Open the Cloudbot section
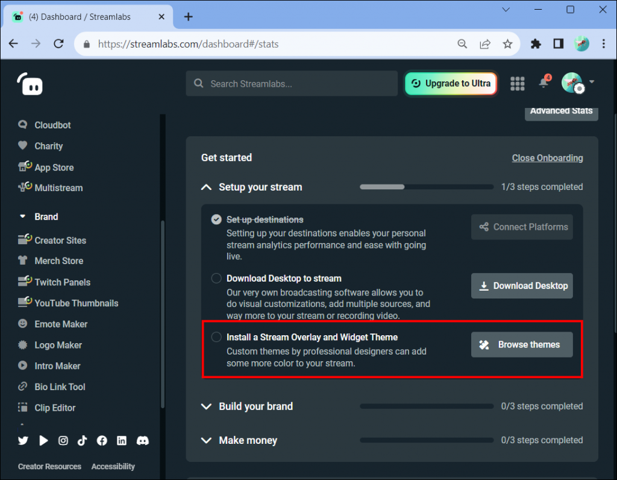This screenshot has width=617, height=480. click(51, 125)
